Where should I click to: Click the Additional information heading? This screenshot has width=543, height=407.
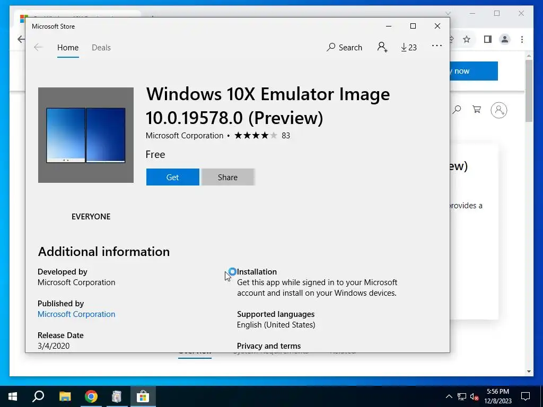(x=104, y=252)
